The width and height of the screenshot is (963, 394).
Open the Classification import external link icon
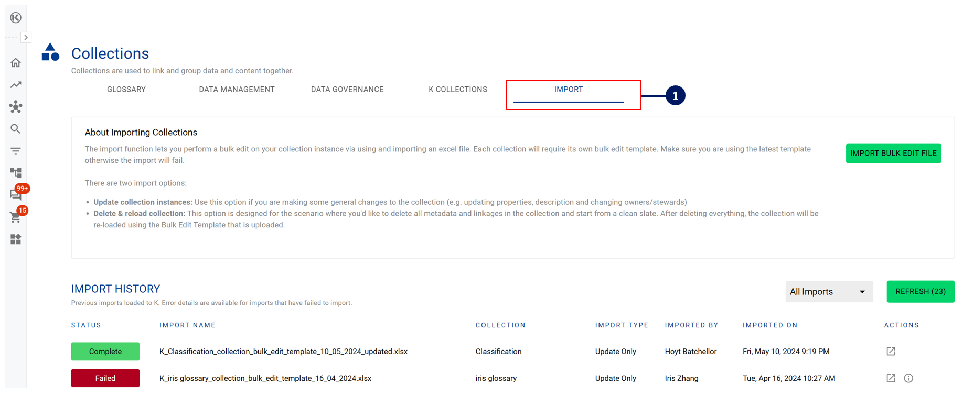(891, 352)
